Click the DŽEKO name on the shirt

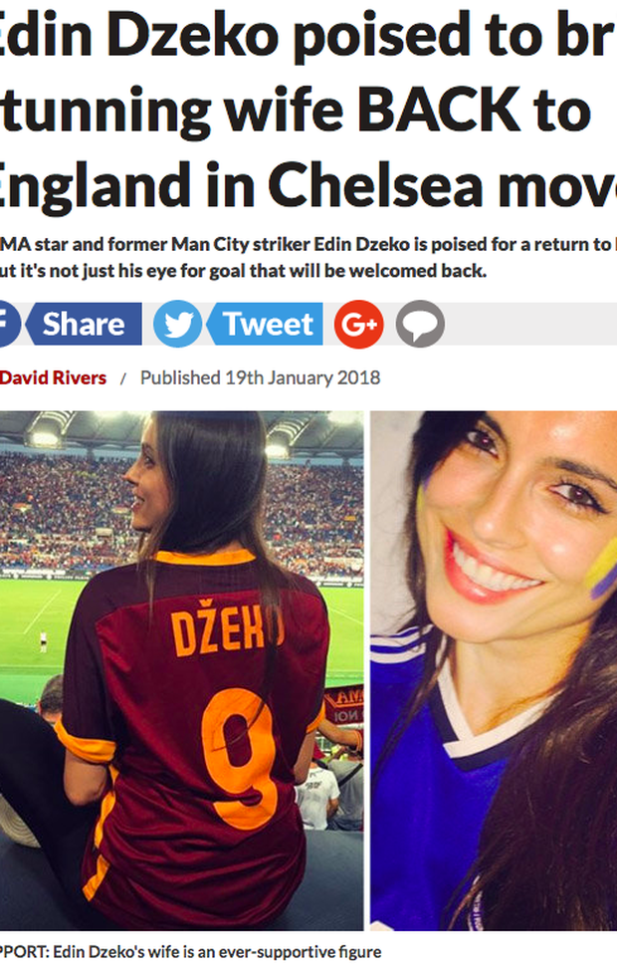click(x=227, y=631)
